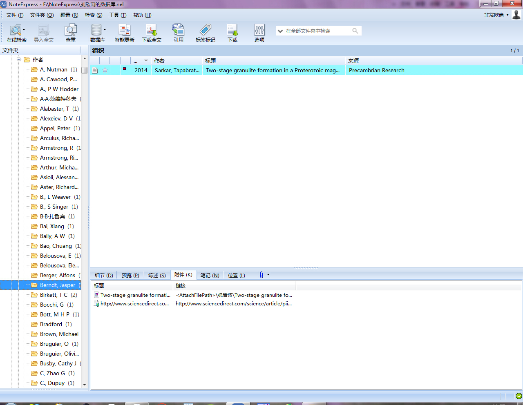Switch to the 位置 (L) tab
Viewport: 523px width, 405px height.
[x=237, y=275]
